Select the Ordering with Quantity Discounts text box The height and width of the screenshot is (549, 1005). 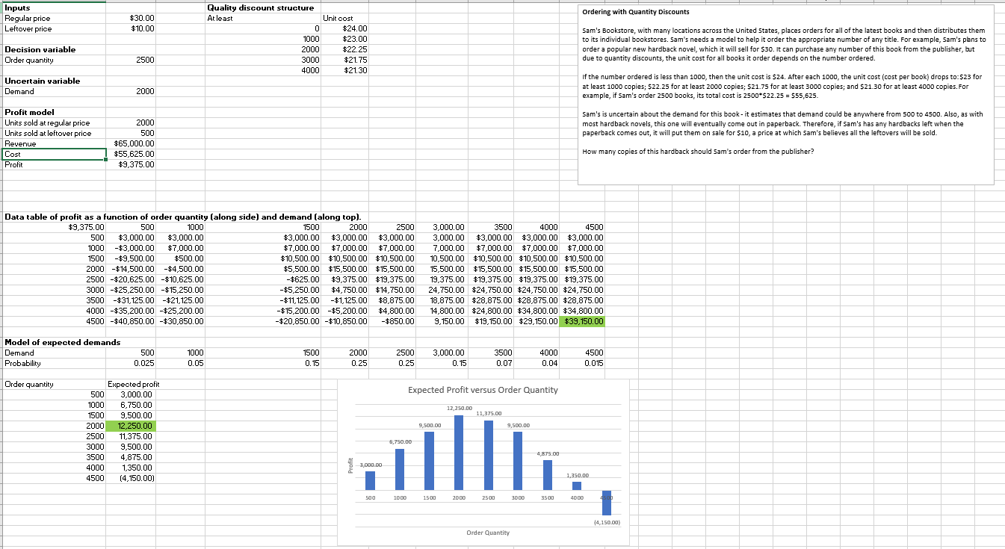pos(785,90)
